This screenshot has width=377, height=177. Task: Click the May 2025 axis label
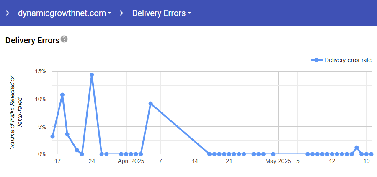coord(278,161)
